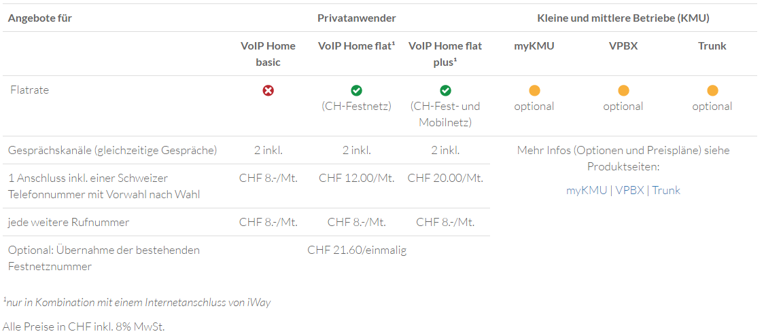Click the CHF 20.00/Mt. price cell

click(445, 178)
